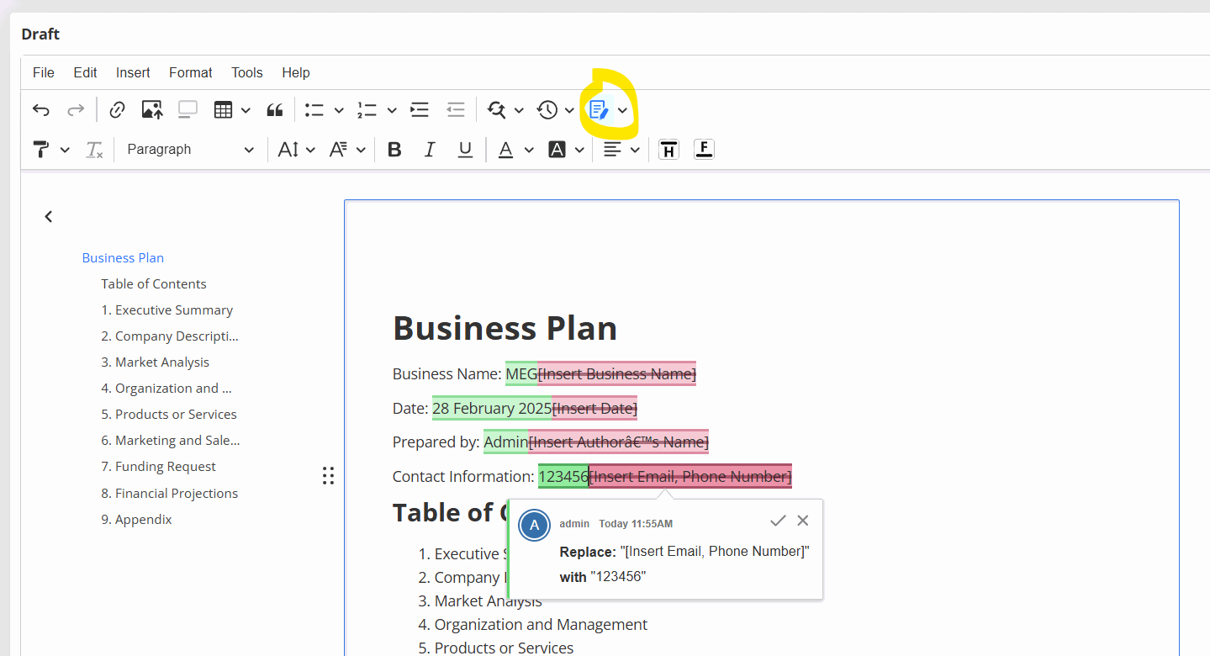
Task: Insert a link using the chain icon
Action: click(117, 109)
